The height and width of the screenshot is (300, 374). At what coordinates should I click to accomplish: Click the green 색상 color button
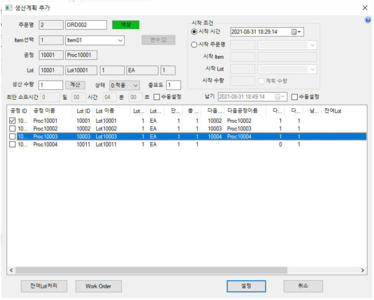(x=125, y=25)
